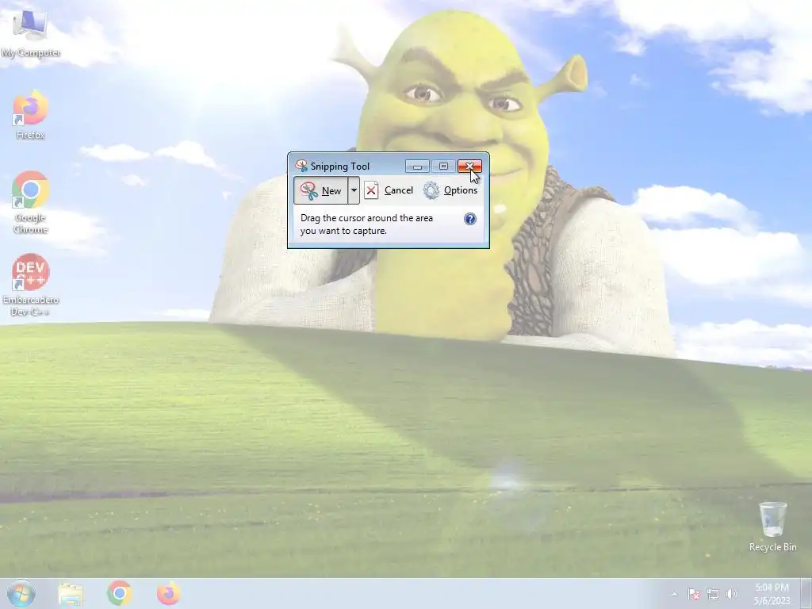This screenshot has width=812, height=609.
Task: Select the Firefox desktop shortcut
Action: (30, 115)
